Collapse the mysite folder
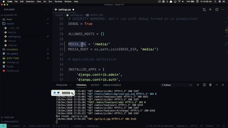Image resolution: width=228 pixels, height=128 pixels. pyautogui.click(x=10, y=24)
